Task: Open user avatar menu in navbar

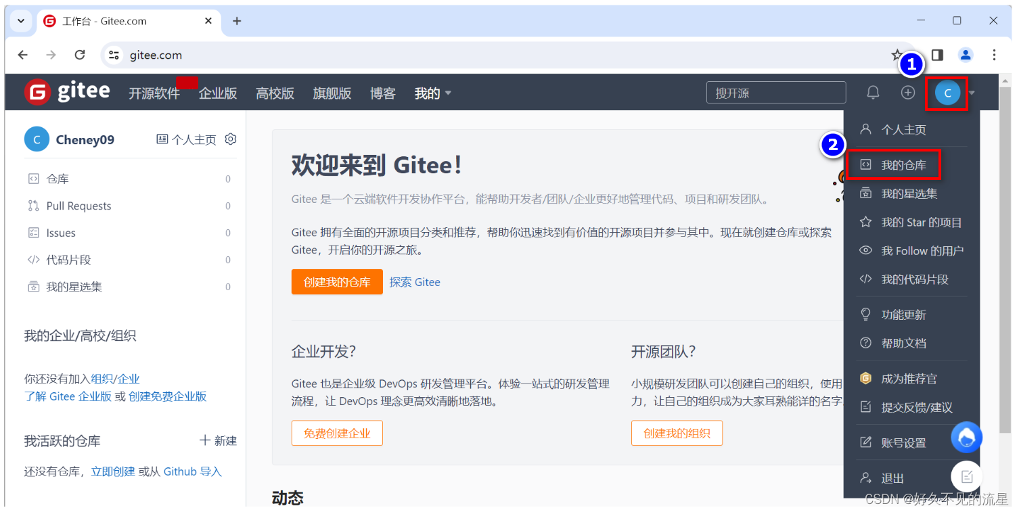Action: pos(947,93)
